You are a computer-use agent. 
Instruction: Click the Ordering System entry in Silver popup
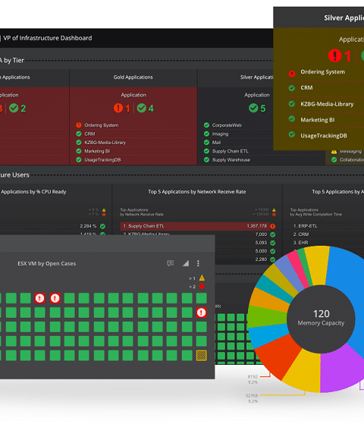[x=322, y=72]
